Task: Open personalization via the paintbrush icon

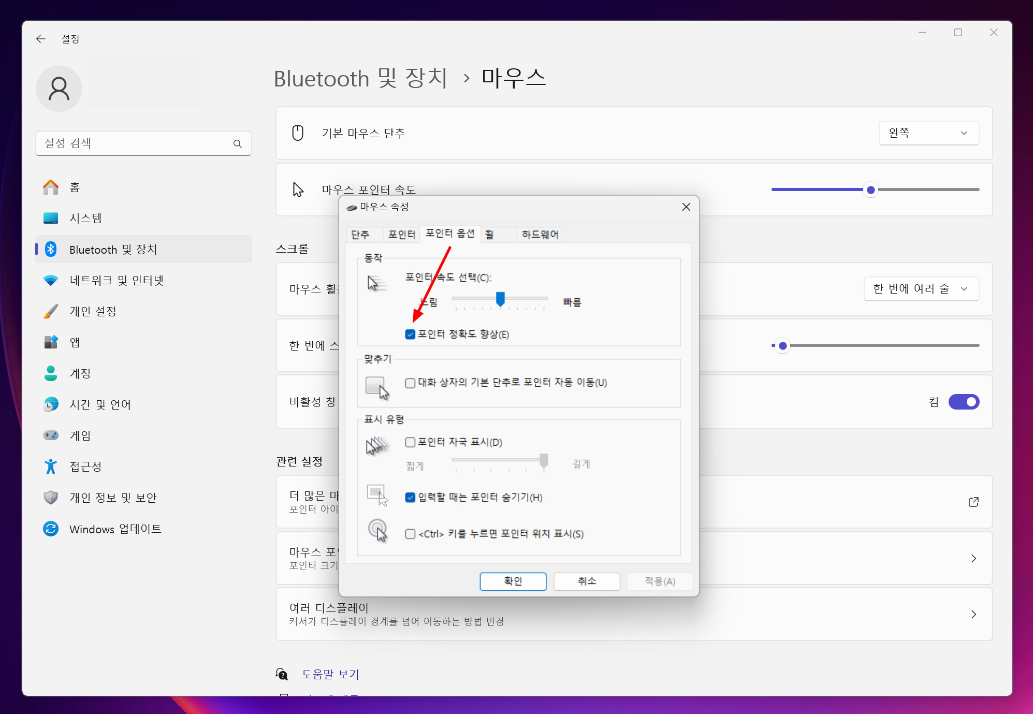Action: coord(51,311)
